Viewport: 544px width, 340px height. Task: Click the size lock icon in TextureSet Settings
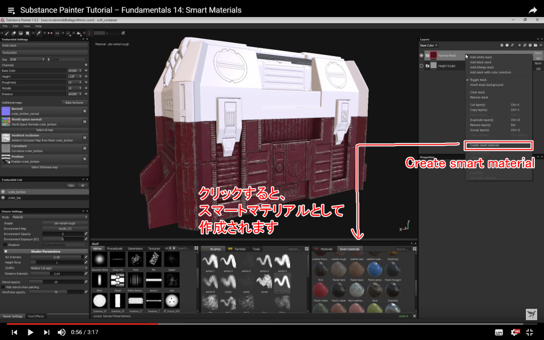click(48, 59)
